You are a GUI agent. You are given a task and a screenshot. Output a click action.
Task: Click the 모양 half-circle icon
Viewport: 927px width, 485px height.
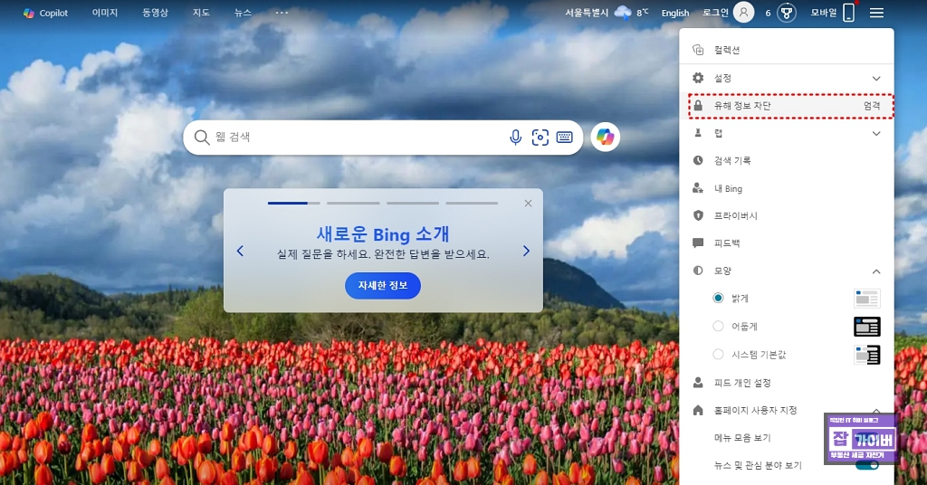(x=698, y=270)
